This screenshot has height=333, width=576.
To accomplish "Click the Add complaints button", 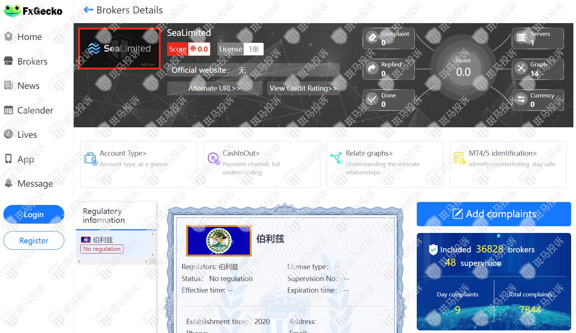I will click(x=494, y=214).
